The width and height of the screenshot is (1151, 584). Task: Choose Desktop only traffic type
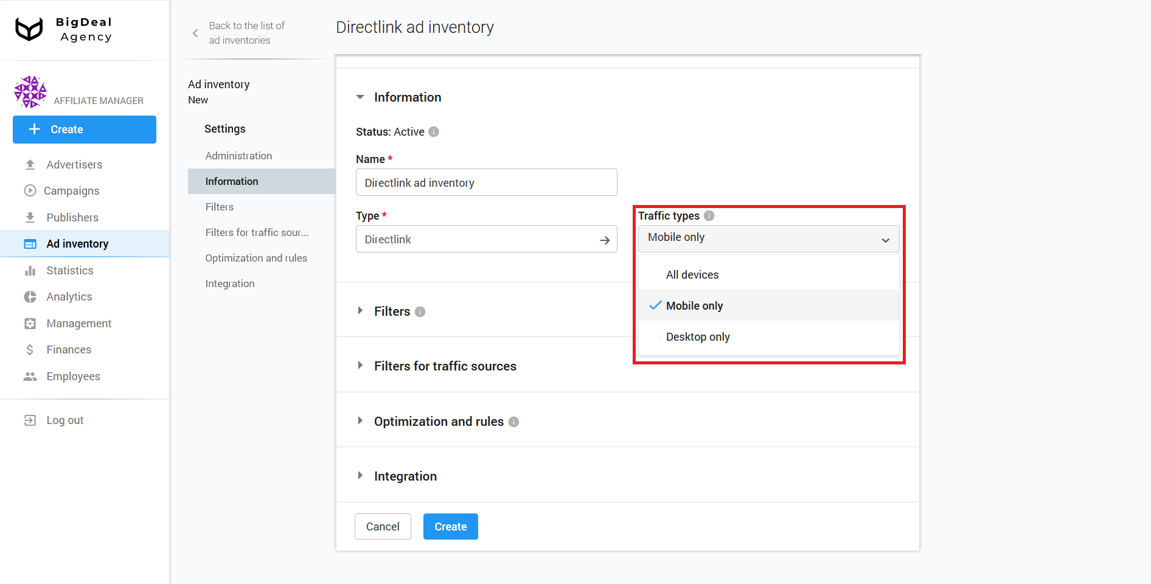[x=697, y=336]
